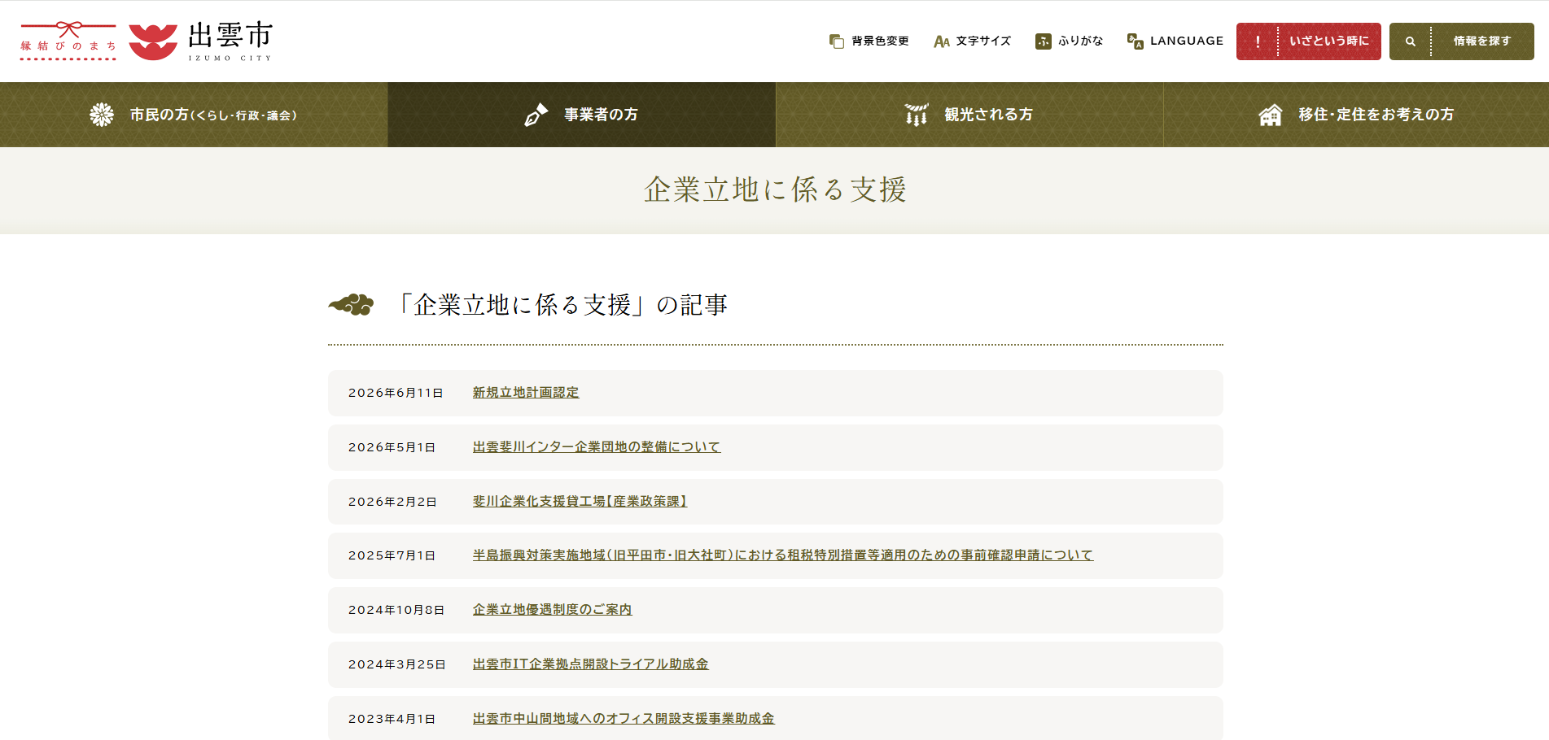
Task: Open the 新規立地計画認定 article link
Action: [x=526, y=393]
